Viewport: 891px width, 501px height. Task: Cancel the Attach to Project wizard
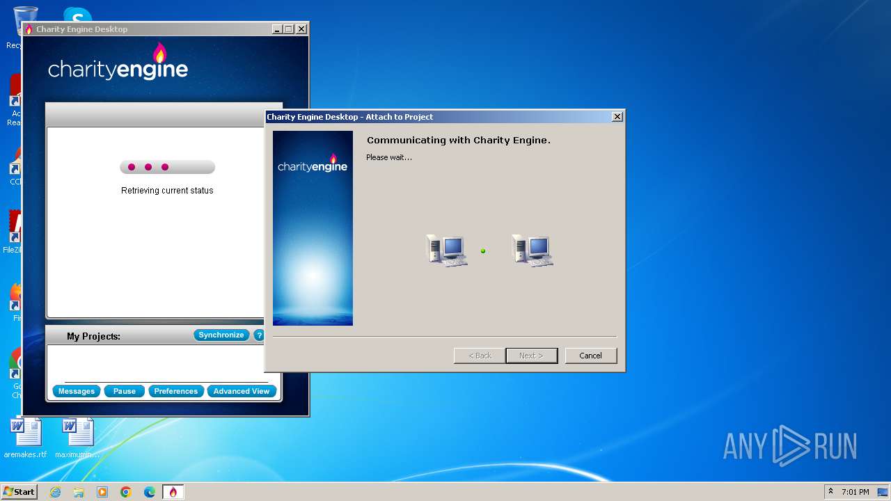(590, 356)
